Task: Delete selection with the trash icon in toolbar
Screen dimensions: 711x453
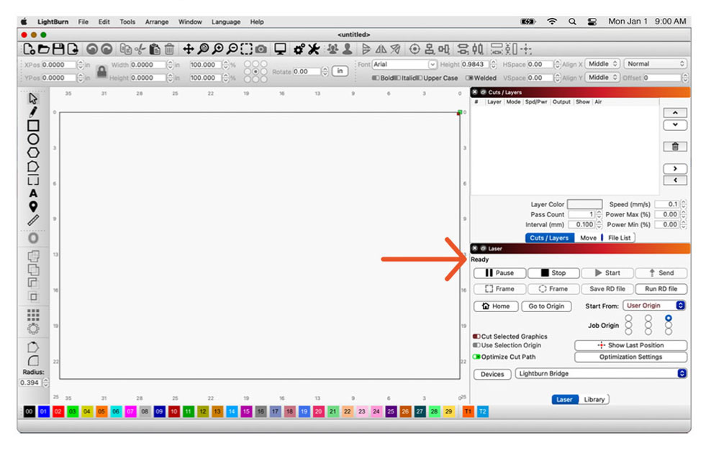Action: (169, 49)
